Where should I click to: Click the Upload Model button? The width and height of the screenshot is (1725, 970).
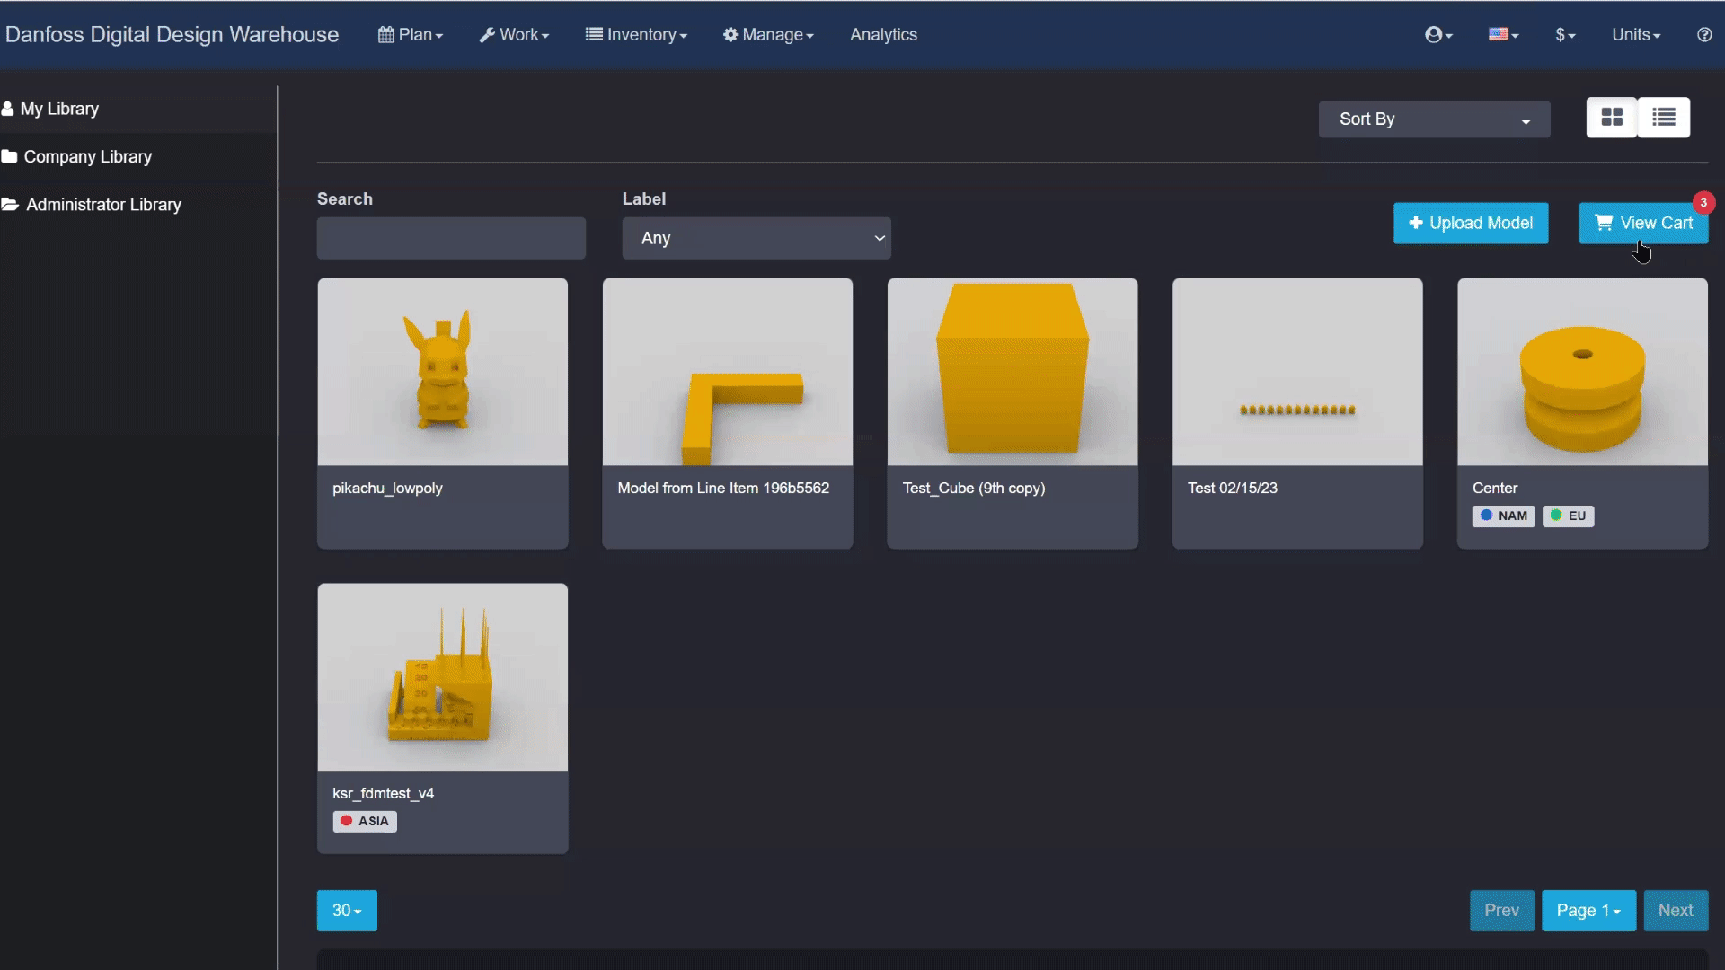pos(1471,223)
